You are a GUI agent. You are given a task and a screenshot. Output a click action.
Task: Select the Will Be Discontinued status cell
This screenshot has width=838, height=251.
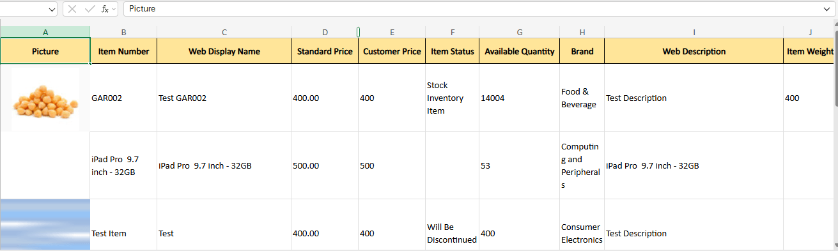[x=452, y=225]
